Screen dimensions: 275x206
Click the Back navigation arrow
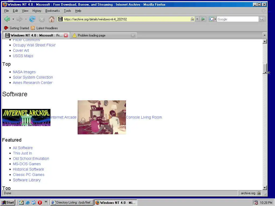pyautogui.click(x=7, y=19)
